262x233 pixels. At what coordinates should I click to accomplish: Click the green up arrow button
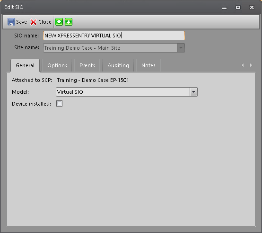click(x=59, y=22)
